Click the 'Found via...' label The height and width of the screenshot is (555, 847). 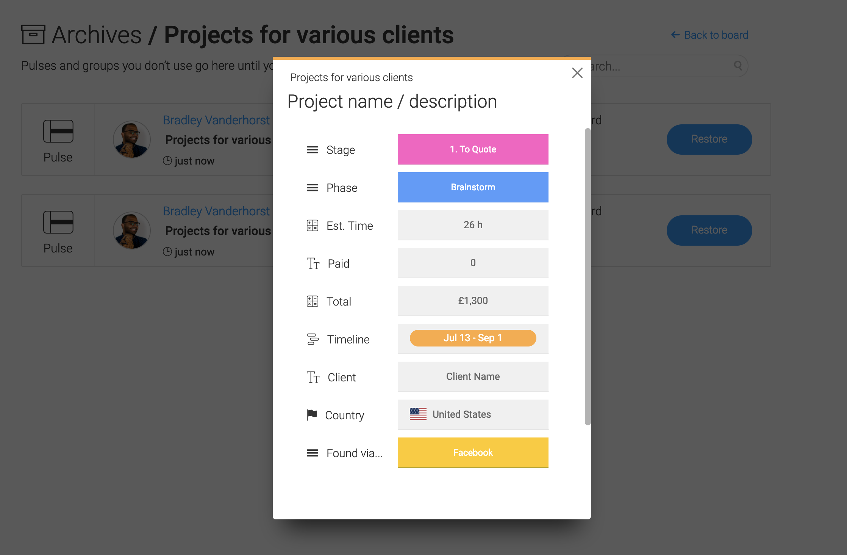[355, 453]
